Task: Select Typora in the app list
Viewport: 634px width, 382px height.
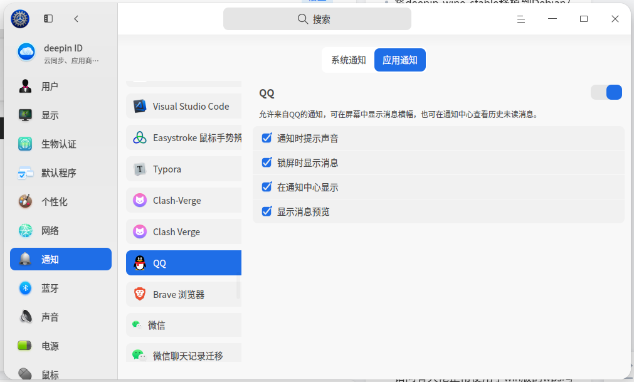Action: coord(184,169)
